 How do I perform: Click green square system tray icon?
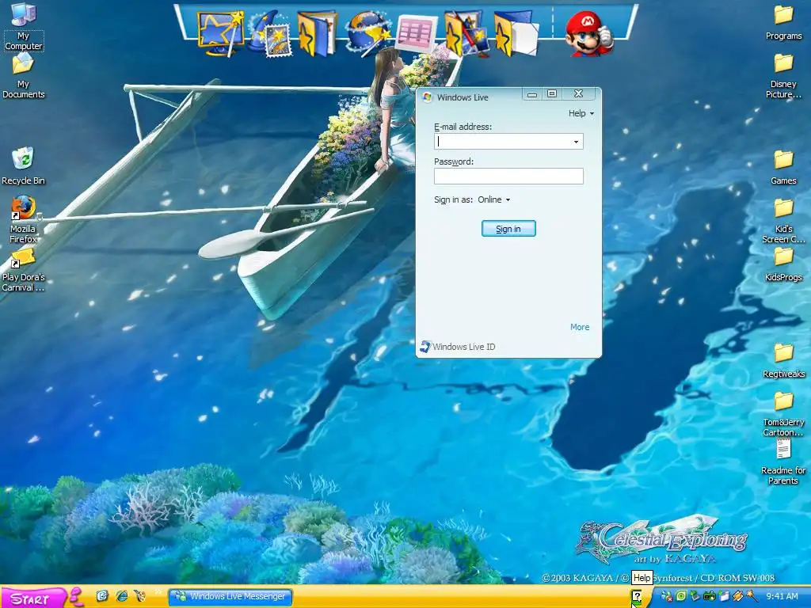681,596
